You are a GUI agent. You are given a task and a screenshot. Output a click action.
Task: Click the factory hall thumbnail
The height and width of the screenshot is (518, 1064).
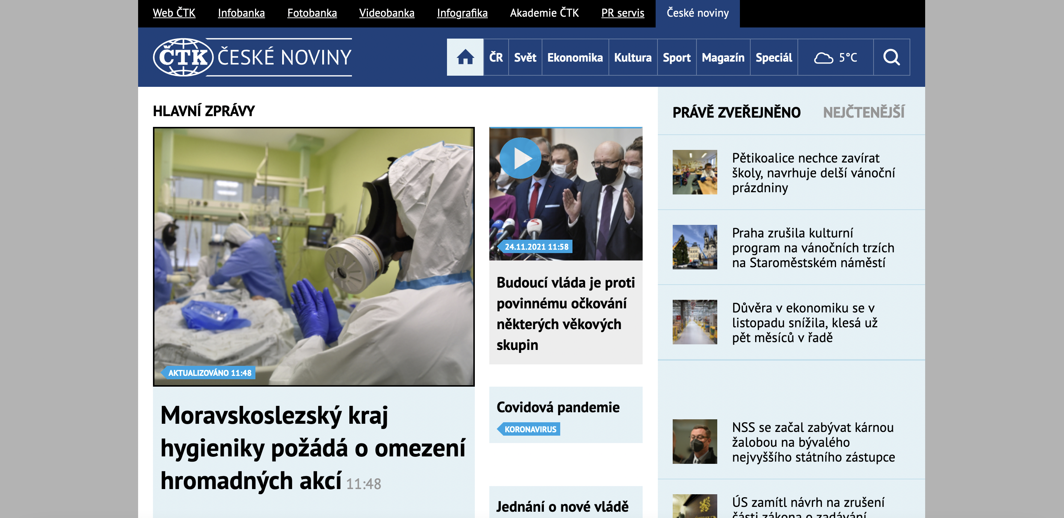(695, 322)
